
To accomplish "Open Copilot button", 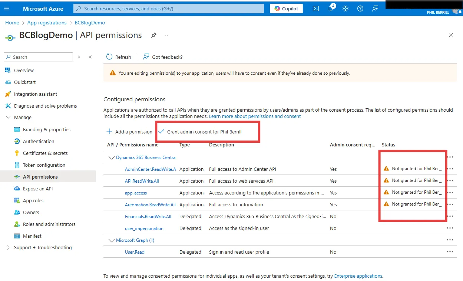I will coord(286,9).
